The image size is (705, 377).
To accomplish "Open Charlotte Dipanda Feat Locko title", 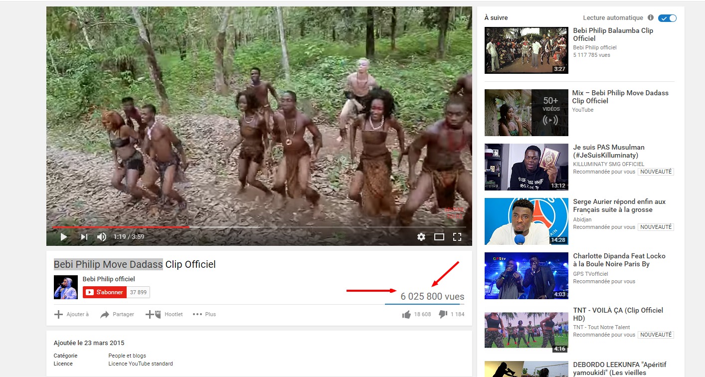I will (x=619, y=260).
